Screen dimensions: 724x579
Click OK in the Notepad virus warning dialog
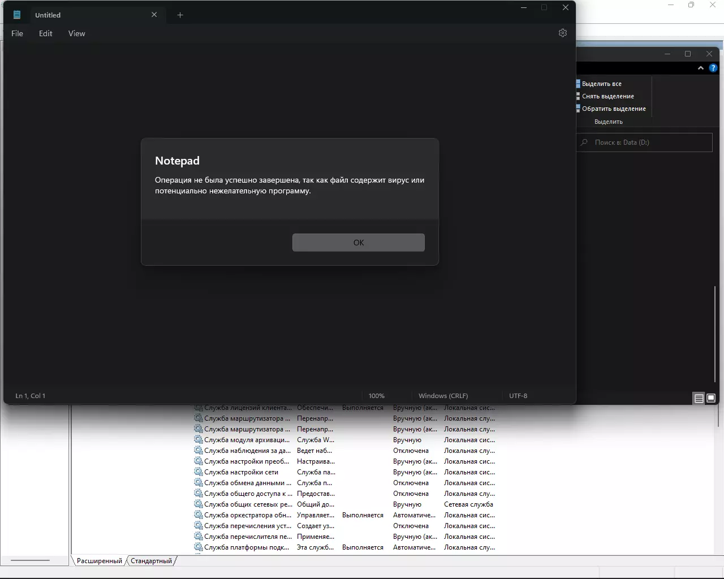click(358, 243)
